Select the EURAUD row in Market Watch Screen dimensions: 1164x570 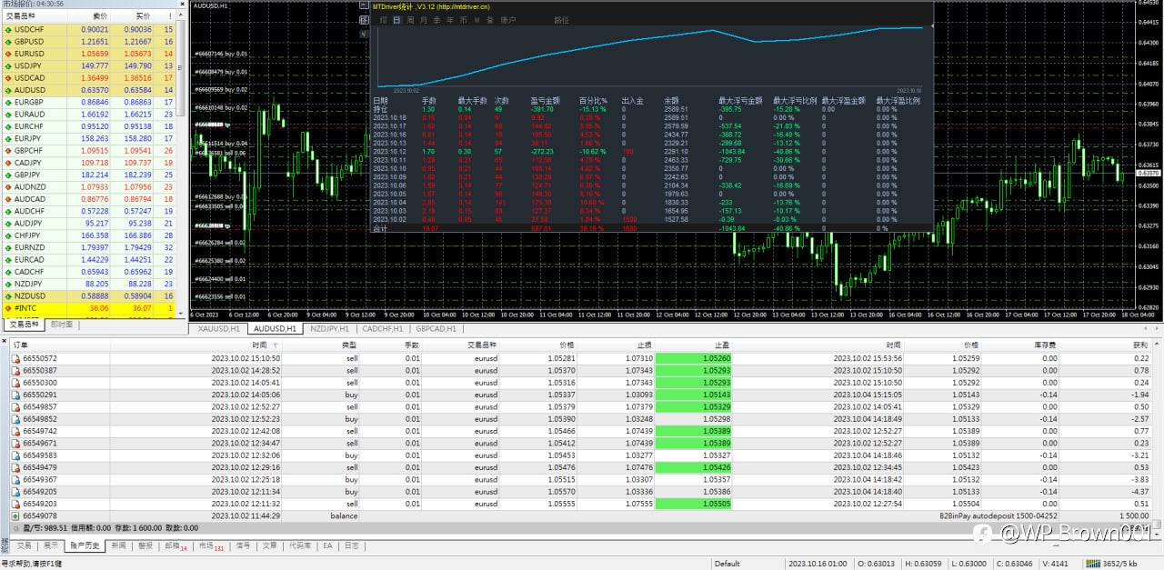[x=89, y=115]
